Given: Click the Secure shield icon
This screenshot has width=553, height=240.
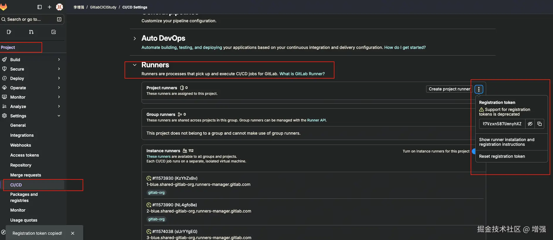Looking at the screenshot, I should 4,69.
